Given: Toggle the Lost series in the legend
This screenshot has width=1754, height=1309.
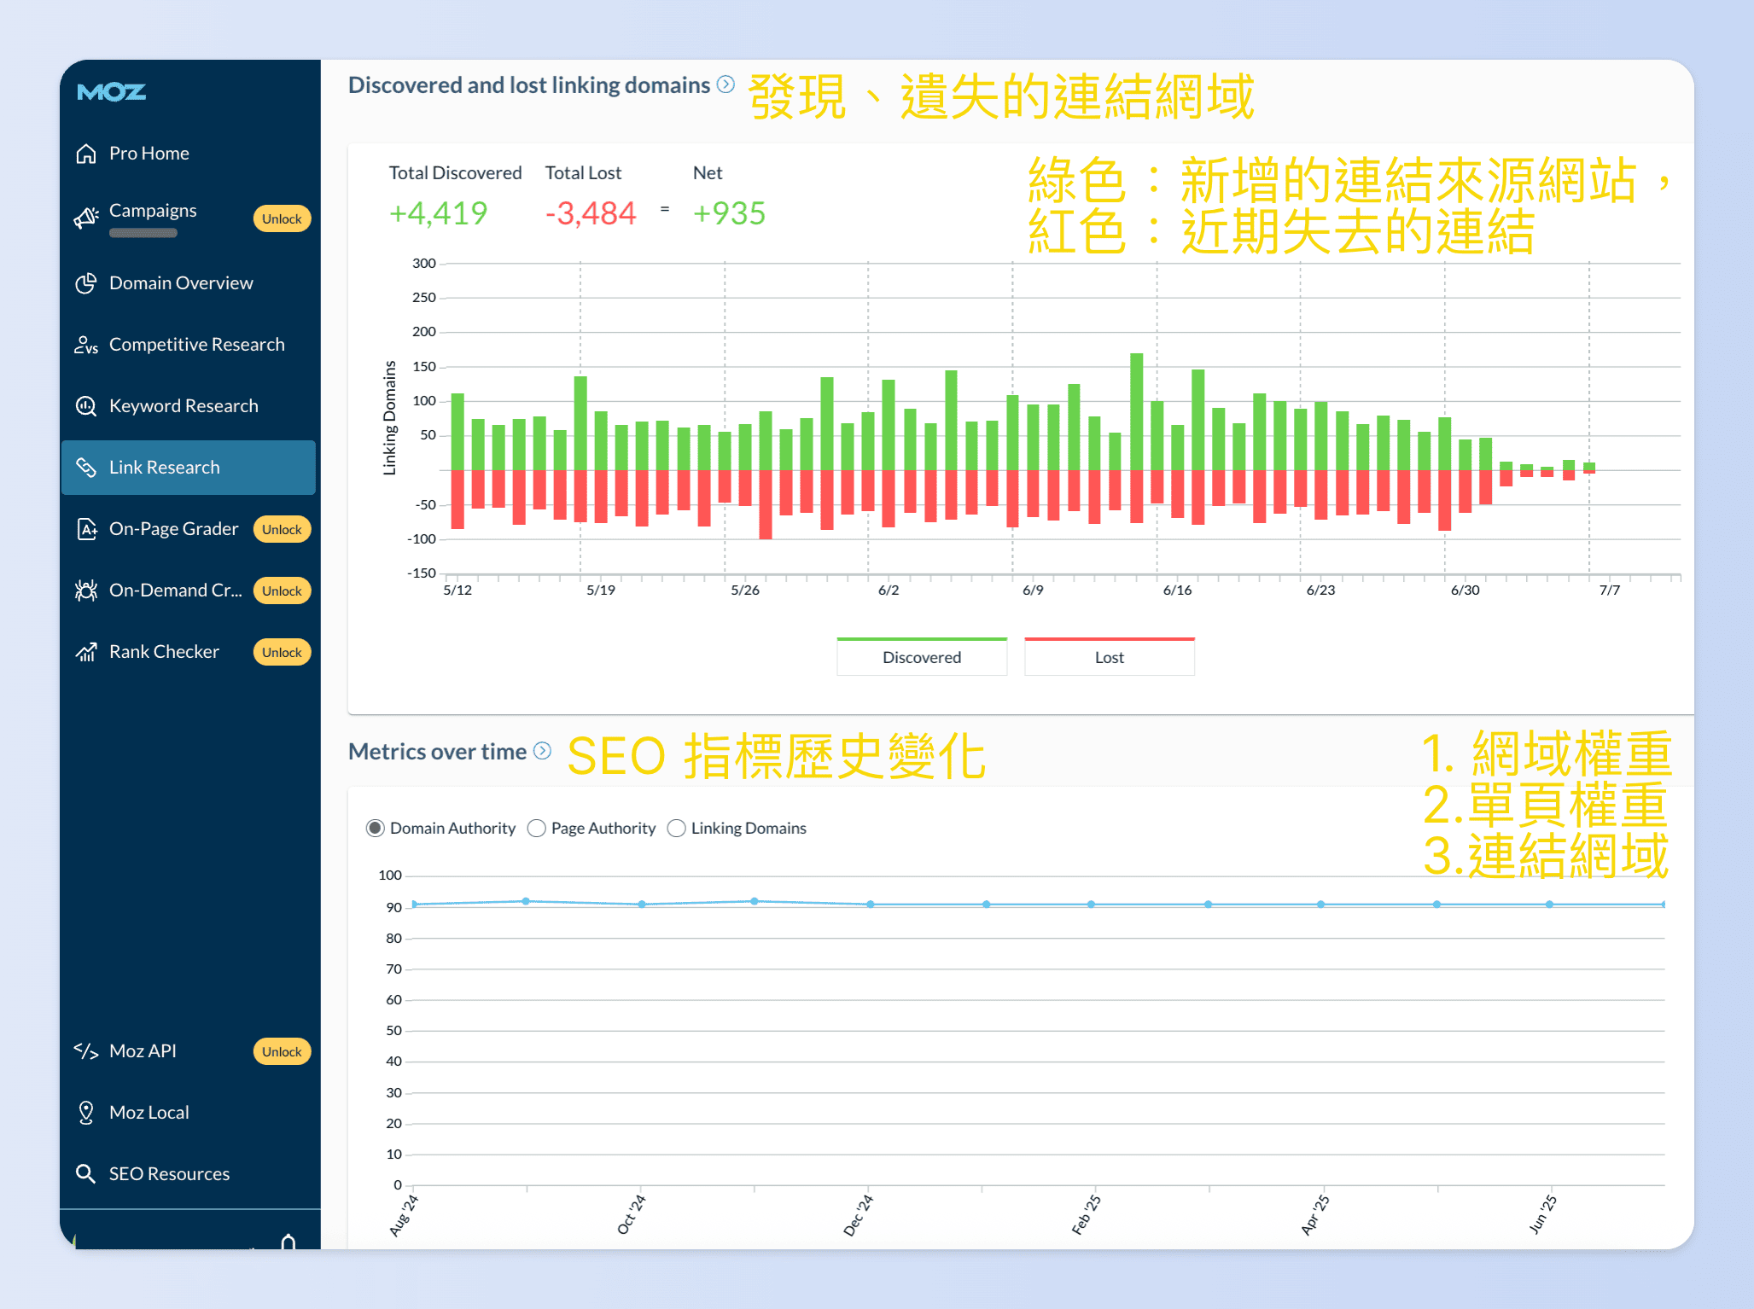Looking at the screenshot, I should tap(1109, 656).
